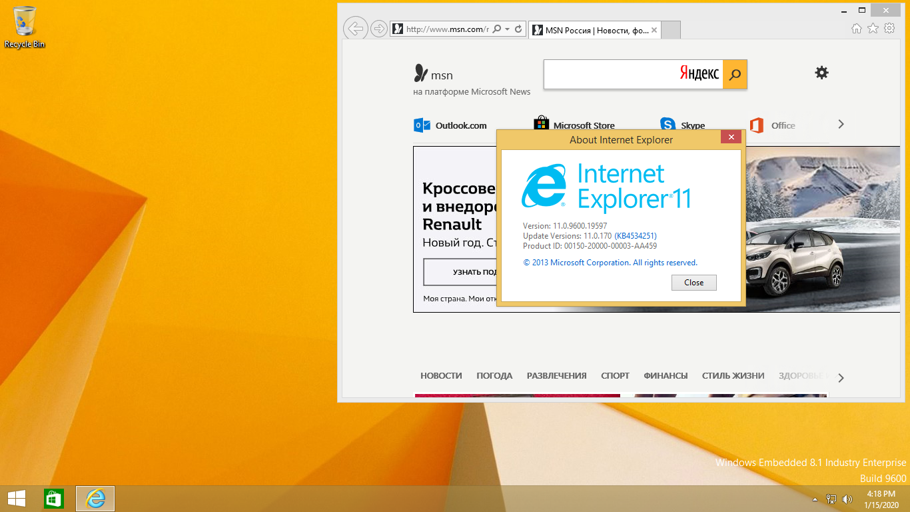Click the Yandex search input field

[x=633, y=74]
